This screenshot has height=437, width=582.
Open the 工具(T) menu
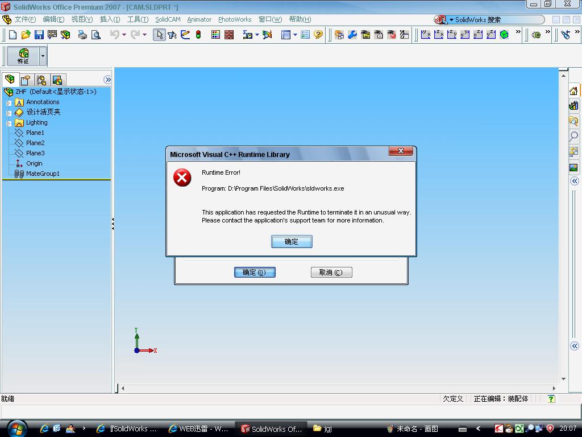click(x=138, y=19)
